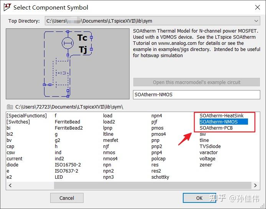This screenshot has width=266, height=209.
Task: Select the 'zener' component
Action: [x=205, y=165]
